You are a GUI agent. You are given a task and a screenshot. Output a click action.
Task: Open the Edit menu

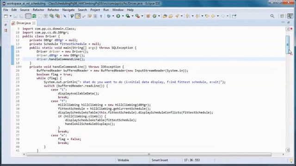[14, 10]
